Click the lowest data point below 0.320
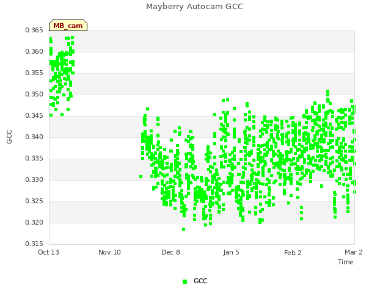This screenshot has height=293, width=391. [x=183, y=230]
